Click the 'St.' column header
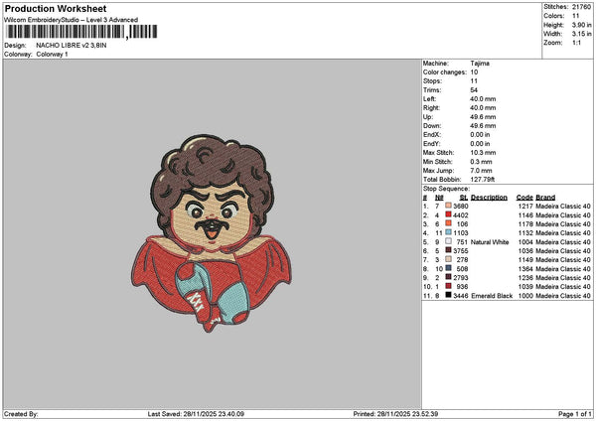Viewport: 596px width, 421px height. coord(463,198)
